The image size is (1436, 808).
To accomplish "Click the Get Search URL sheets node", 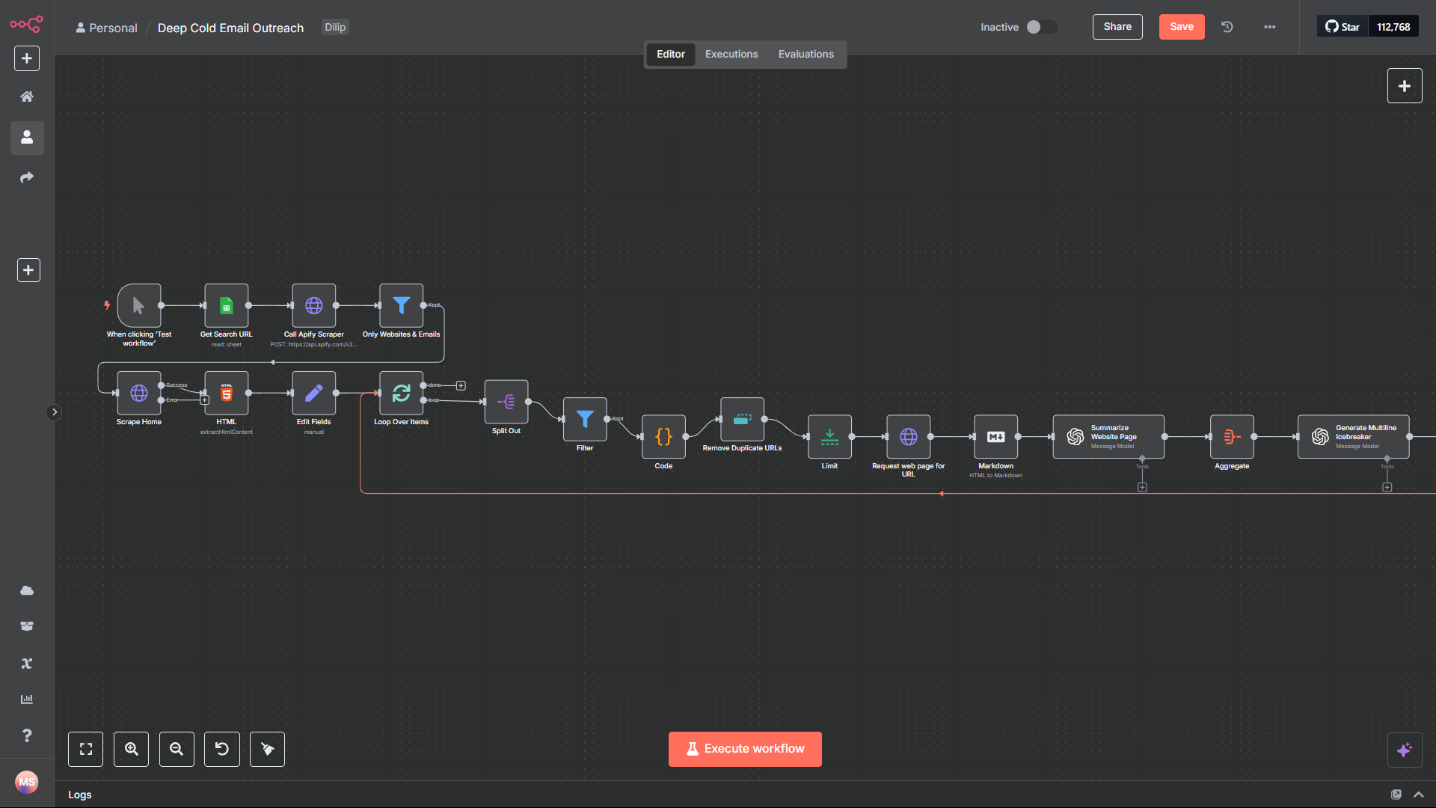I will 226,305.
